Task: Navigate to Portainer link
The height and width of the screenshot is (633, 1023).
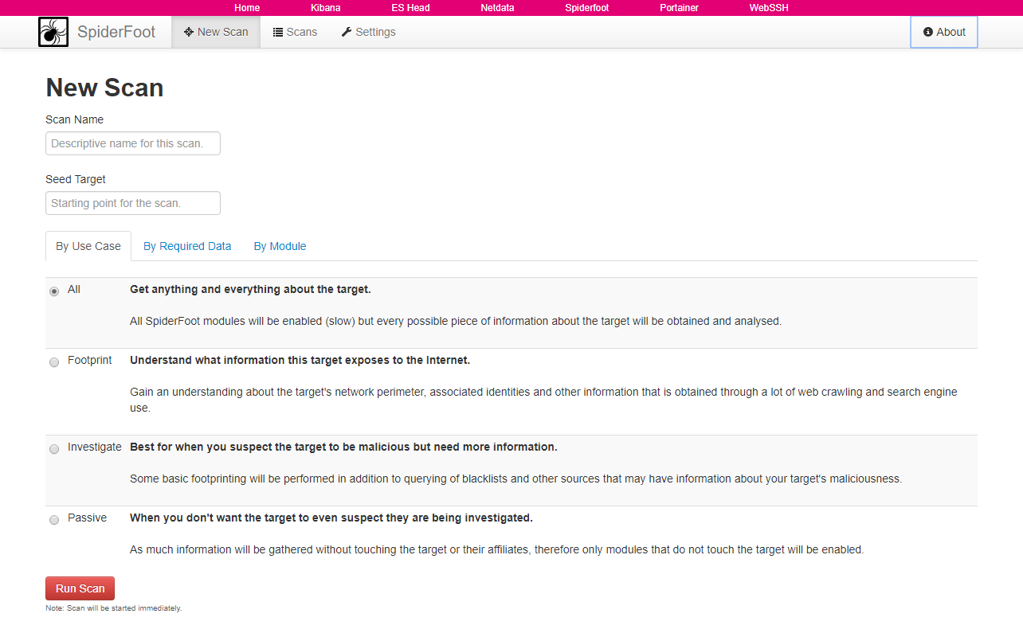Action: coord(679,8)
